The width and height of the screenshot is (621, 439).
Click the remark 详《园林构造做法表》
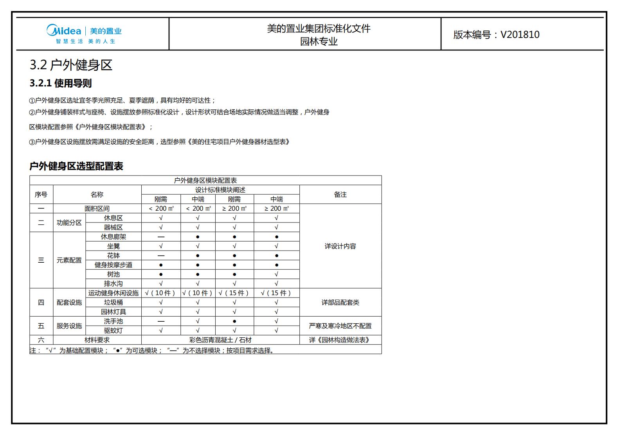[x=340, y=340]
